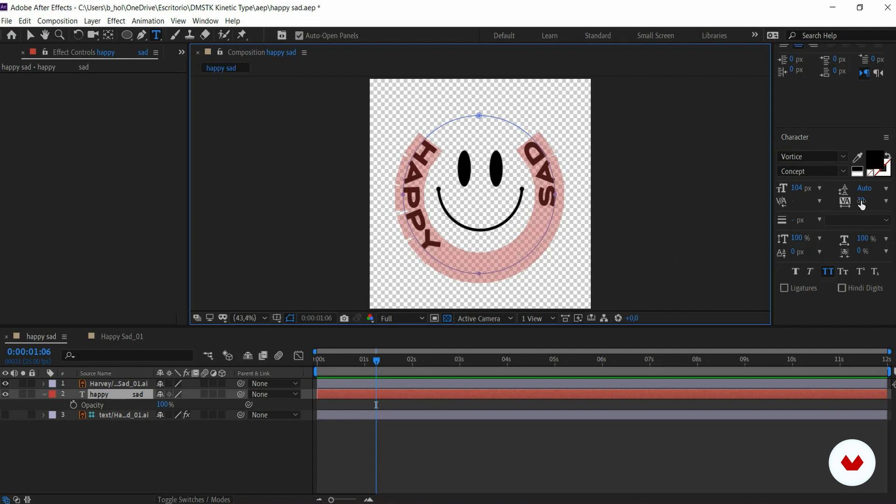Open the 1 View layout dropdown
This screenshot has width=896, height=504.
coord(538,318)
